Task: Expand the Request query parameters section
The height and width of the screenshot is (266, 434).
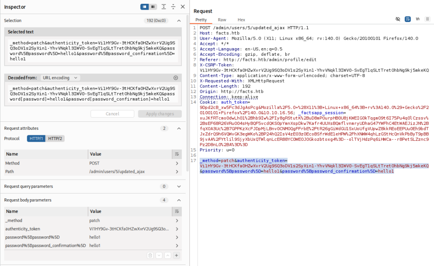Action: tap(179, 186)
